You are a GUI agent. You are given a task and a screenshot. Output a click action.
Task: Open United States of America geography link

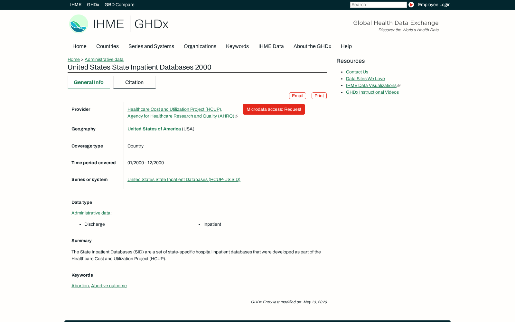click(x=154, y=129)
